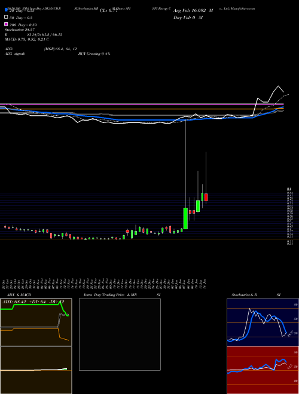Click the magenta 200 Day legend swatch
This screenshot has width=299, height=394.
tap(7, 24)
